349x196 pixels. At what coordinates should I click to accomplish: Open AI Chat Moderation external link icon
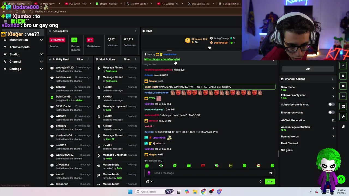(x=333, y=120)
